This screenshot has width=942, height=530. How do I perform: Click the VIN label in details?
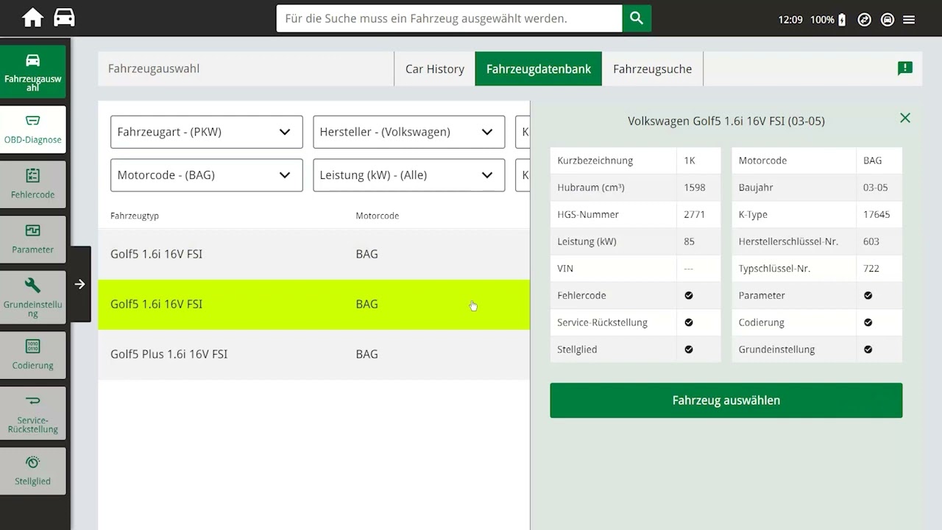pos(565,269)
